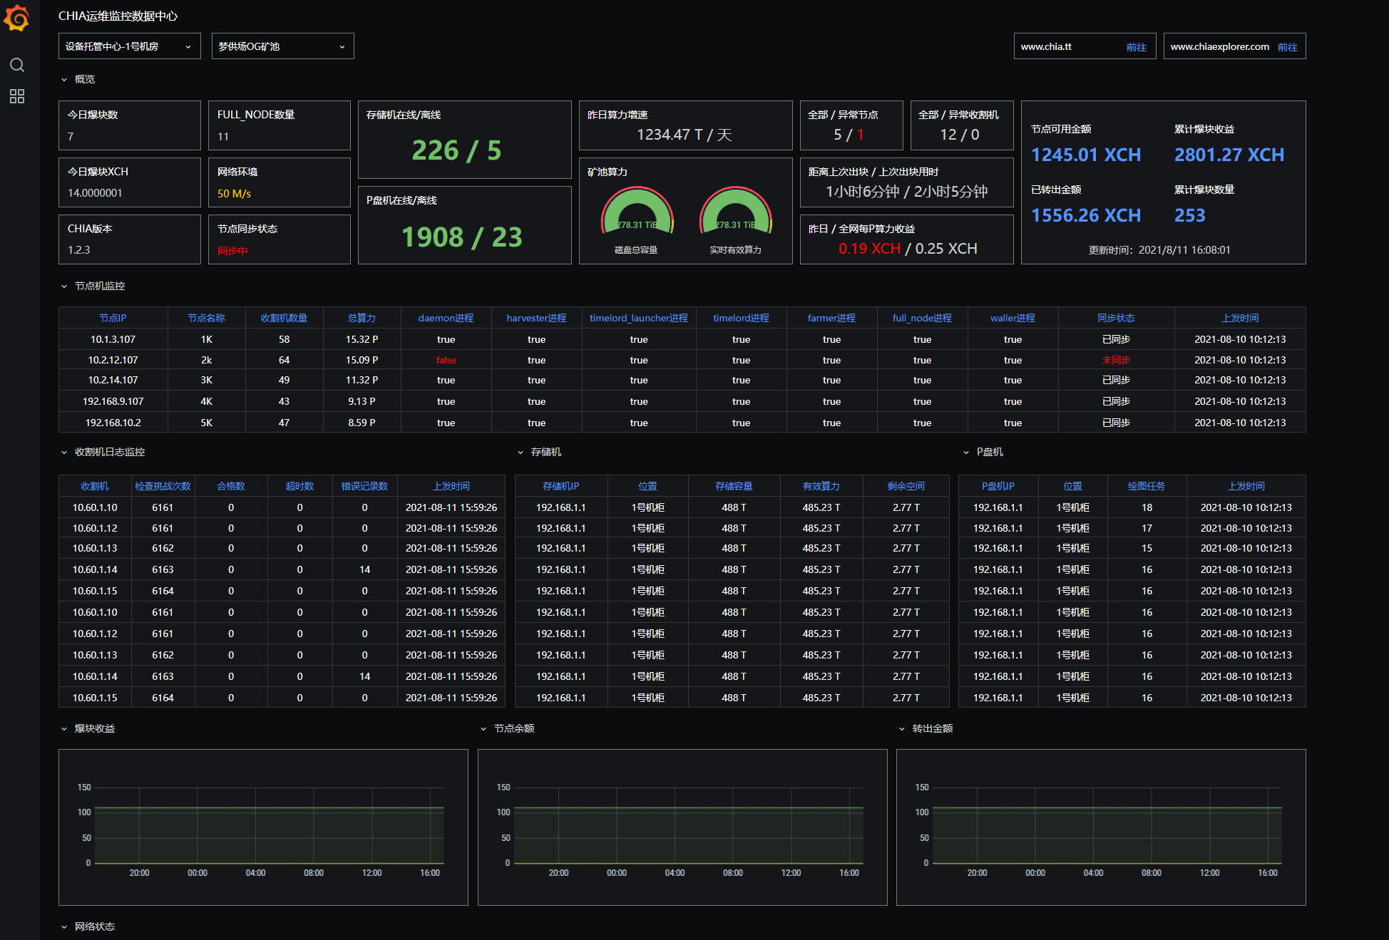Open the Grafana home logo
This screenshot has width=1389, height=940.
16,18
